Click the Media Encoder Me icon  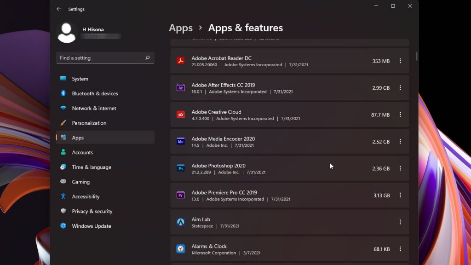[180, 142]
